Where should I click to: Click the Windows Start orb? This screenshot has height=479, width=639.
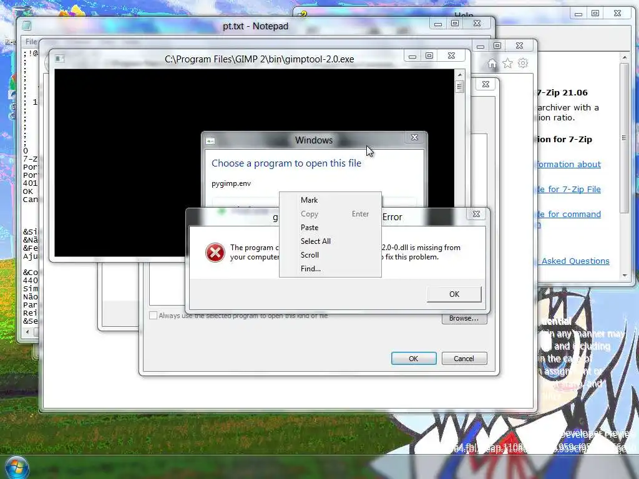click(x=17, y=468)
